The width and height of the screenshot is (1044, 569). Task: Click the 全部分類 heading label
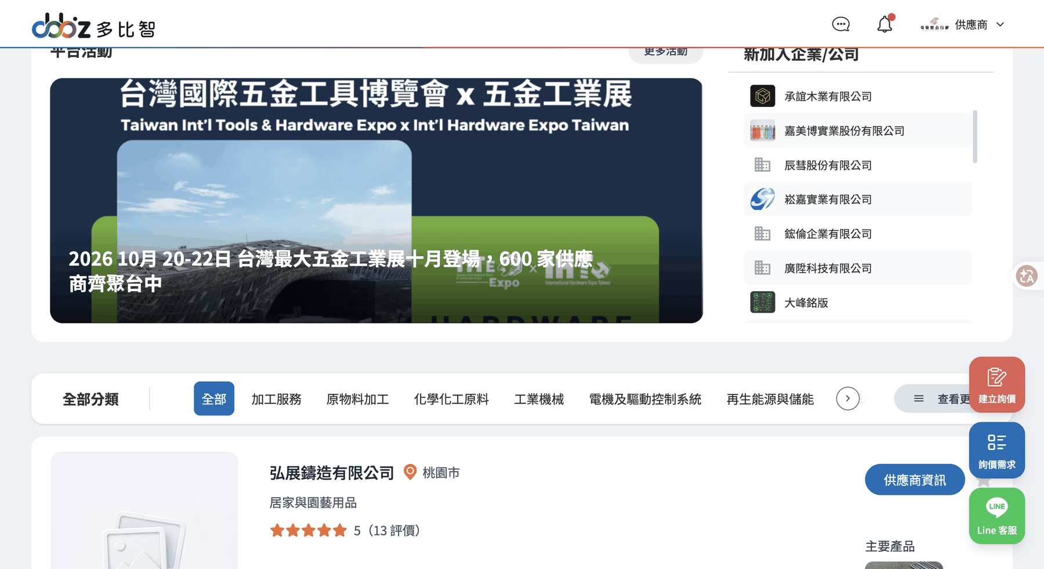tap(90, 399)
